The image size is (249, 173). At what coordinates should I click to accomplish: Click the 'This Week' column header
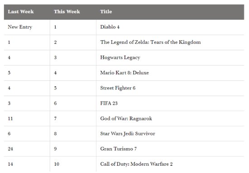[x=67, y=12]
